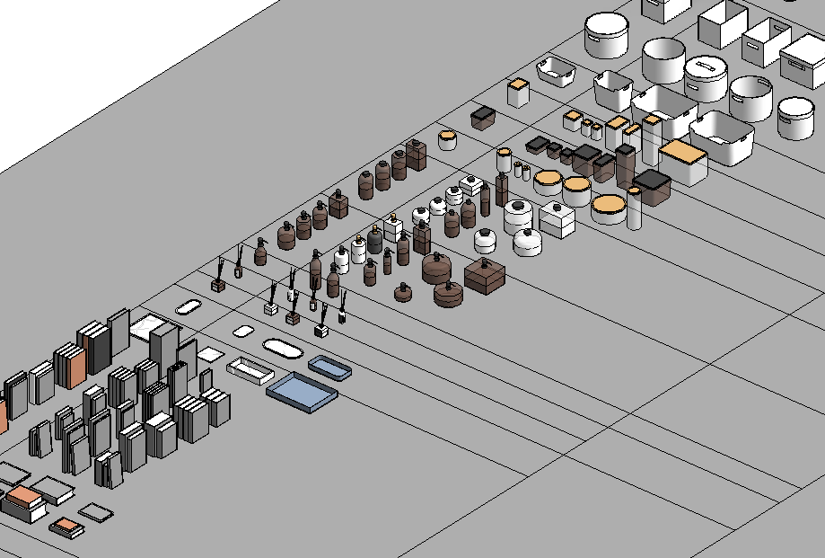The image size is (825, 558).
Task: Select the small blue rounded tray
Action: click(x=329, y=368)
